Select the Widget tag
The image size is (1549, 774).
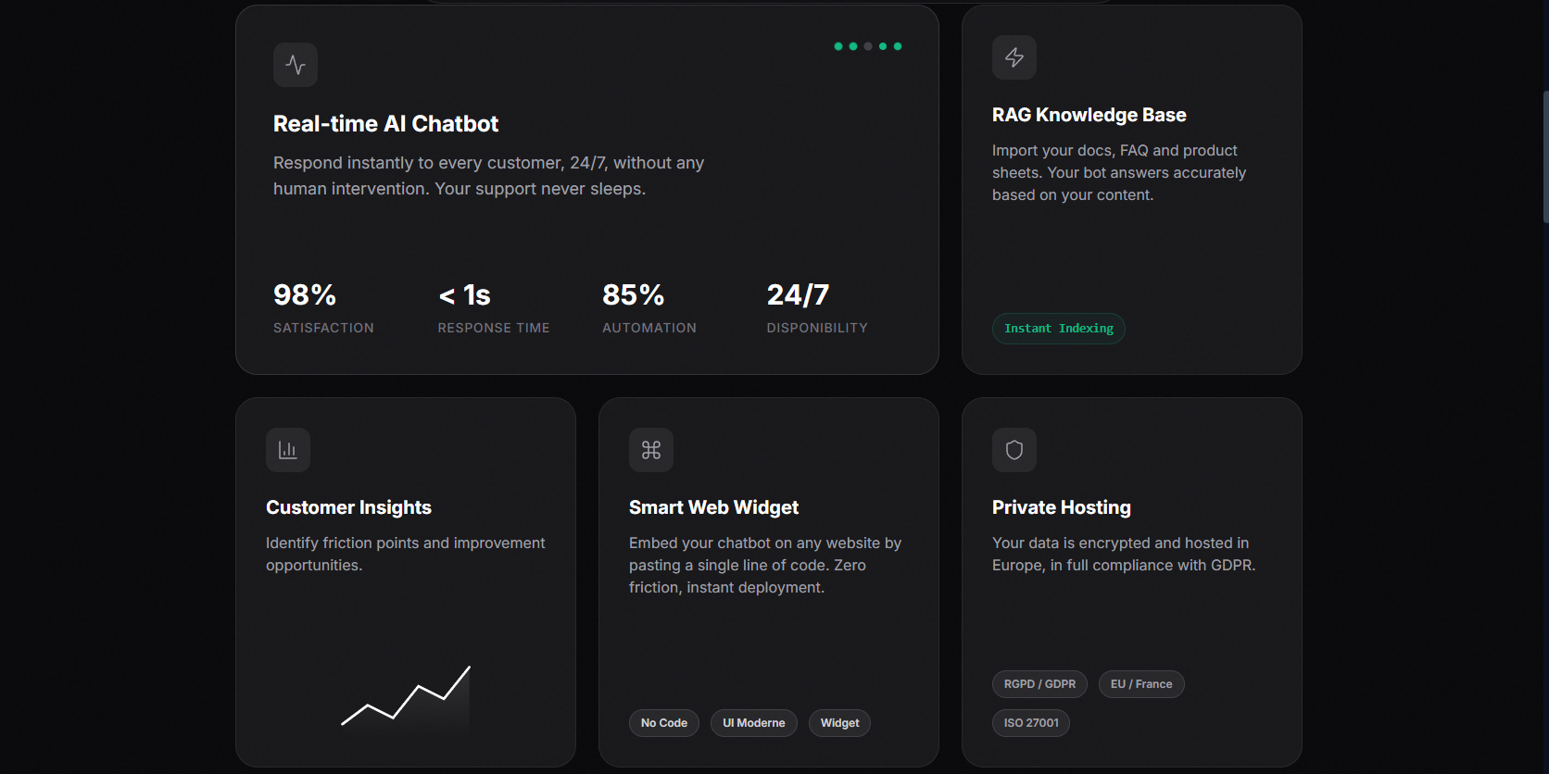click(x=838, y=723)
